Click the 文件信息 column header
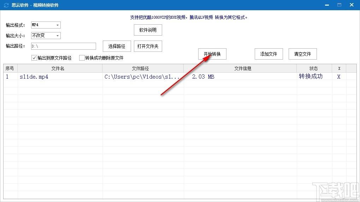The width and height of the screenshot is (360, 202). [240, 68]
